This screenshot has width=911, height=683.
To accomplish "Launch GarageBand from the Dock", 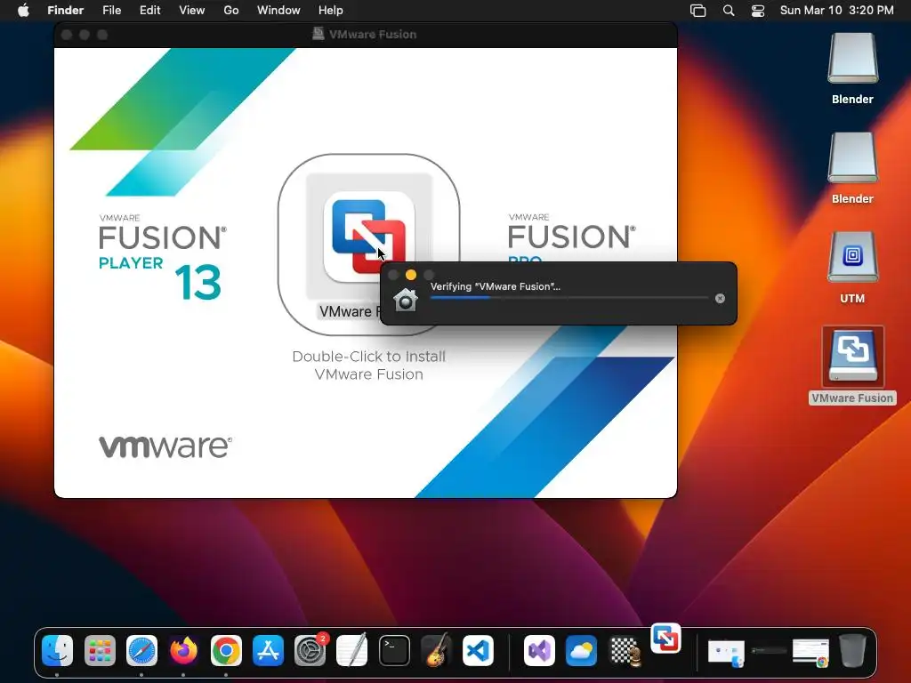I will click(x=436, y=650).
